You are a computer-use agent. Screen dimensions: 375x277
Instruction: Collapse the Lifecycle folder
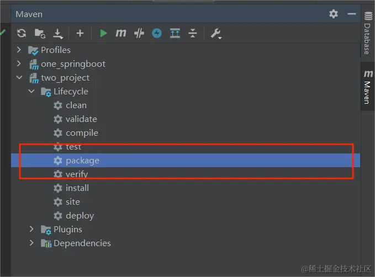click(31, 91)
